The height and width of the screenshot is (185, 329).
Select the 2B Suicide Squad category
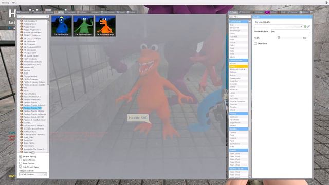coord(31,56)
